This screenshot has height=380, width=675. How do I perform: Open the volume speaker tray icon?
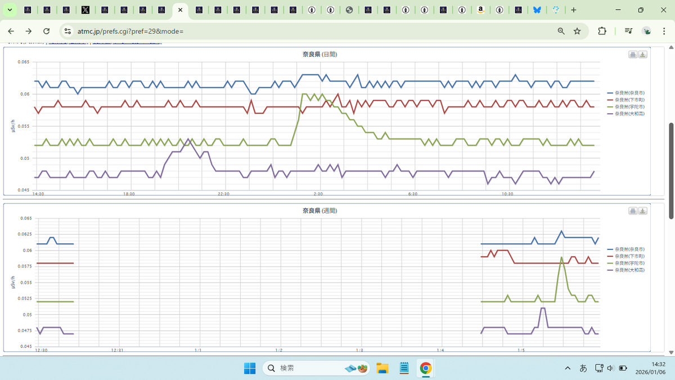click(610, 368)
